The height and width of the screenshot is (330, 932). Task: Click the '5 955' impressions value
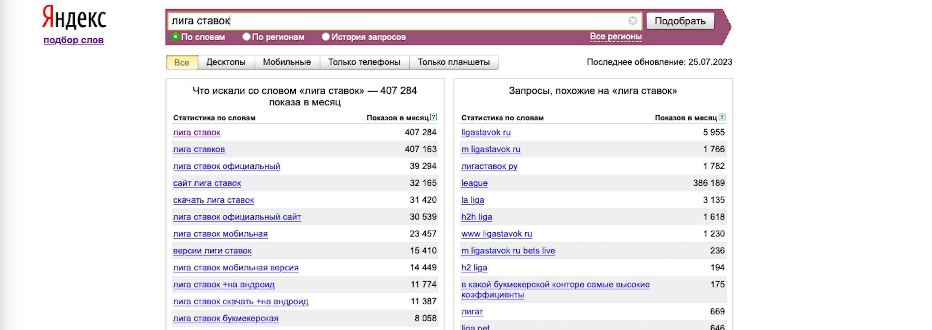tap(713, 133)
